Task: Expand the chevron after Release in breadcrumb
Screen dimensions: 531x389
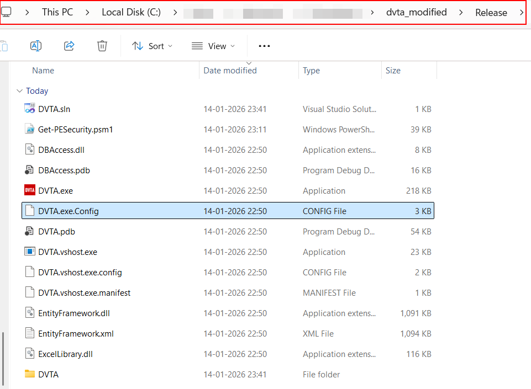Action: [x=522, y=12]
